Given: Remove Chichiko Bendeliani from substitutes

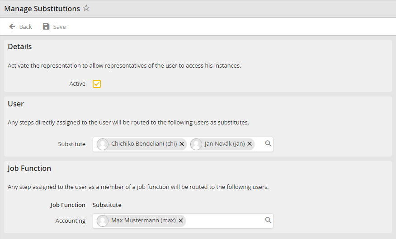Looking at the screenshot, I should tap(182, 144).
